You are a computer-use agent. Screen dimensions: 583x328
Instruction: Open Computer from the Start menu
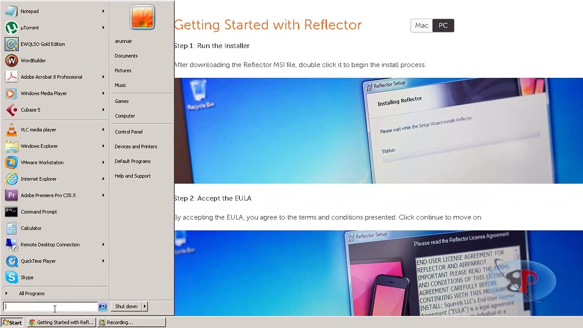click(x=125, y=116)
